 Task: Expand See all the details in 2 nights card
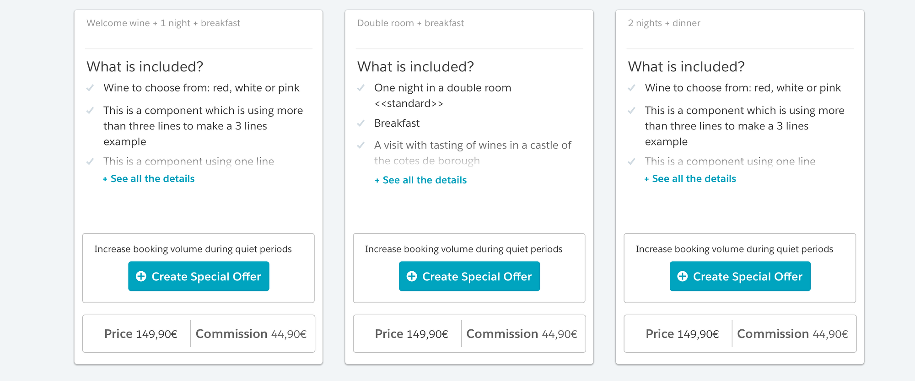click(690, 179)
